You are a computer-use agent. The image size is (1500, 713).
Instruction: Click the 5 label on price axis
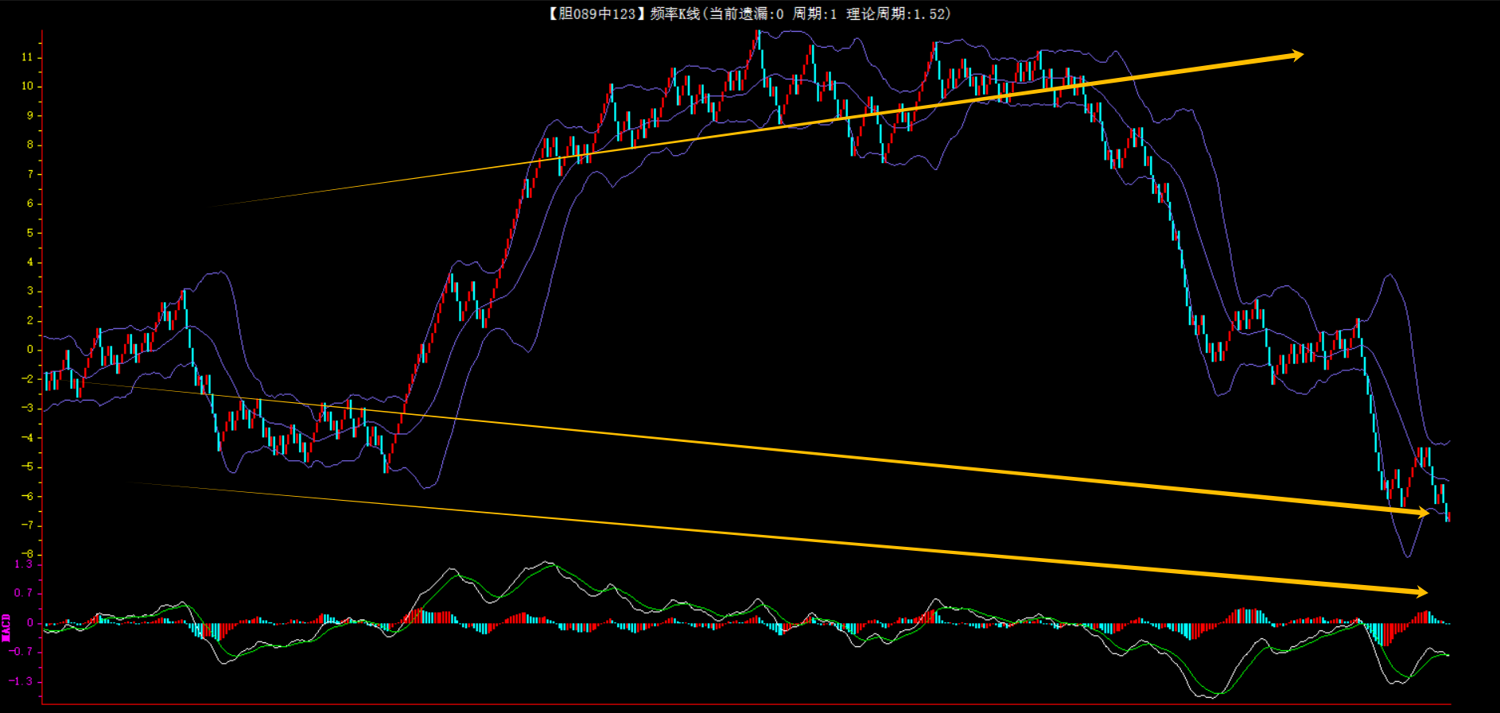click(30, 233)
